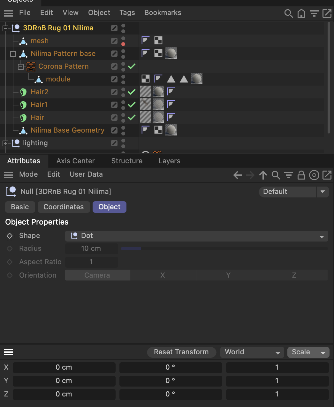Switch to the Axis Center tab
Viewport: 334px width, 407px height.
(x=75, y=161)
